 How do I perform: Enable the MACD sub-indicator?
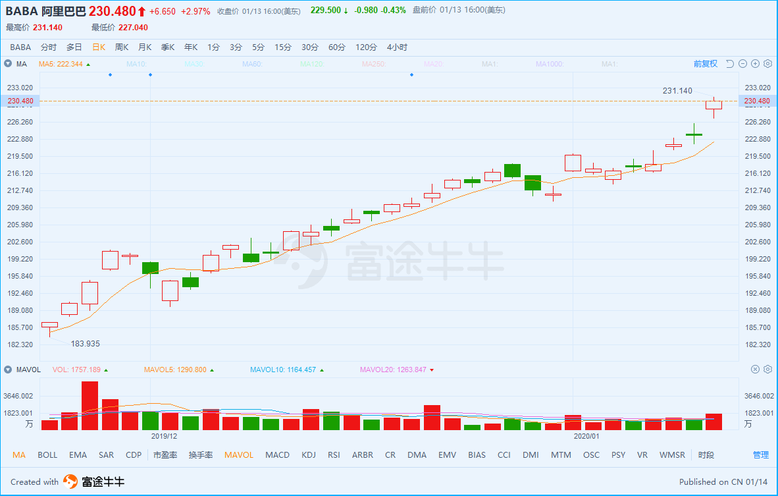click(x=277, y=455)
